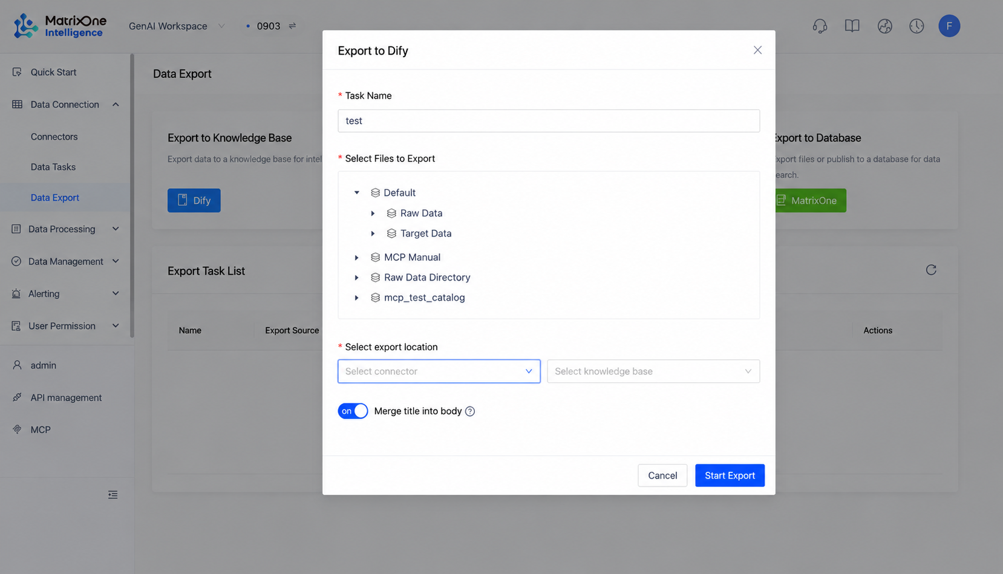Screen dimensions: 1003x574
Task: Collapse the Data Connection menu chevron
Action: tap(116, 105)
